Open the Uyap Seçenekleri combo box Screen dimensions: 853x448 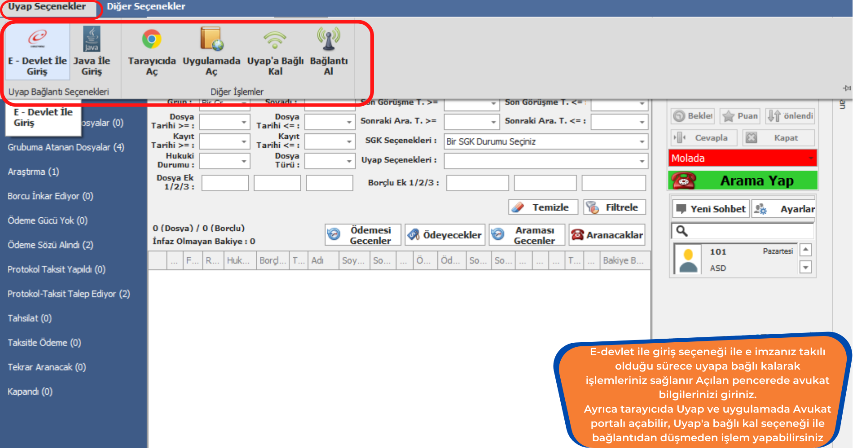(x=642, y=161)
